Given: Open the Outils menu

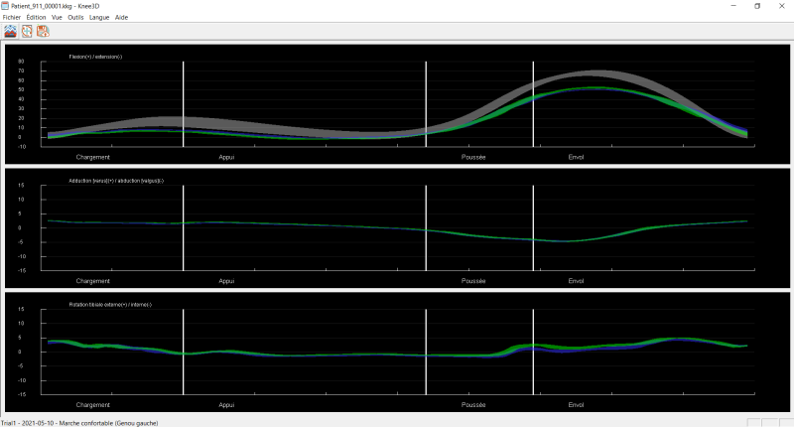Looking at the screenshot, I should coord(75,17).
